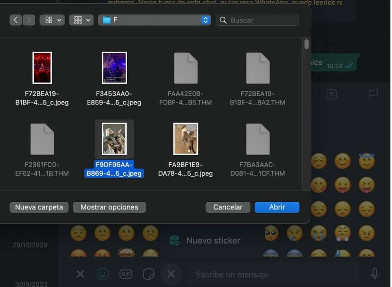Select the F7BA3AAC THM file icon
The width and height of the screenshot is (392, 287).
coord(258,139)
